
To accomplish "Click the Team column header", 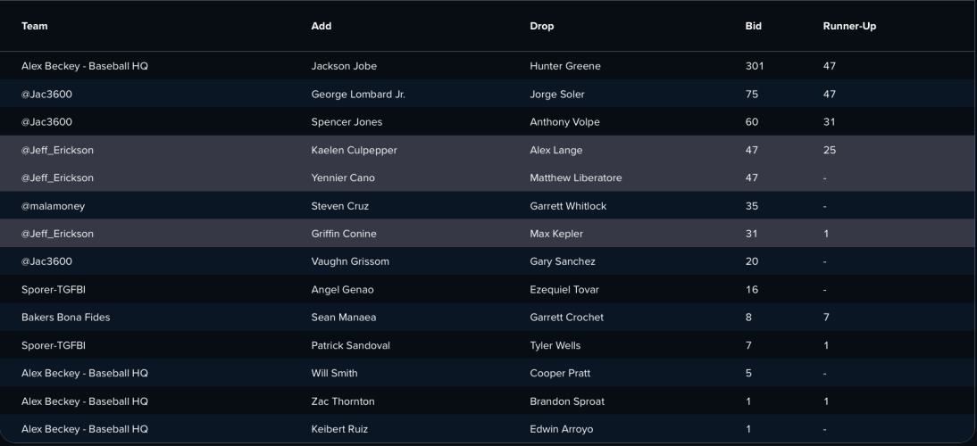I will coord(34,26).
